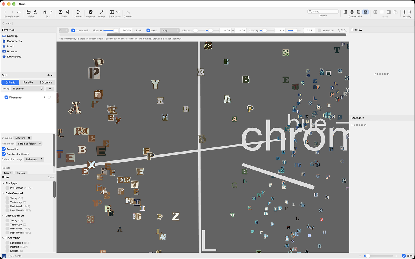Uncheck the Serpentine option

4,149
